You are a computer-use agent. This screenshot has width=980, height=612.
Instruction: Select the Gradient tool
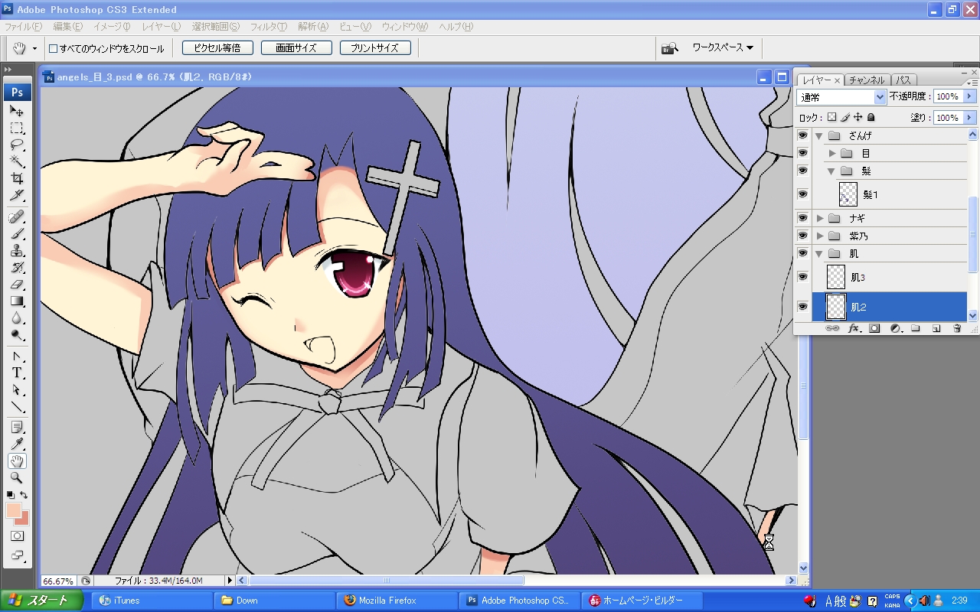coord(17,301)
